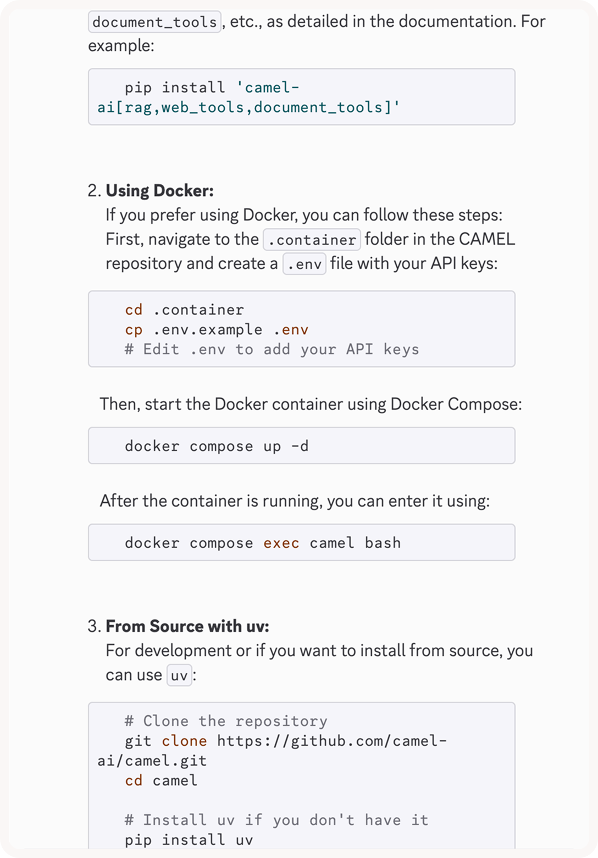Click the "pip install uv" command line

189,840
